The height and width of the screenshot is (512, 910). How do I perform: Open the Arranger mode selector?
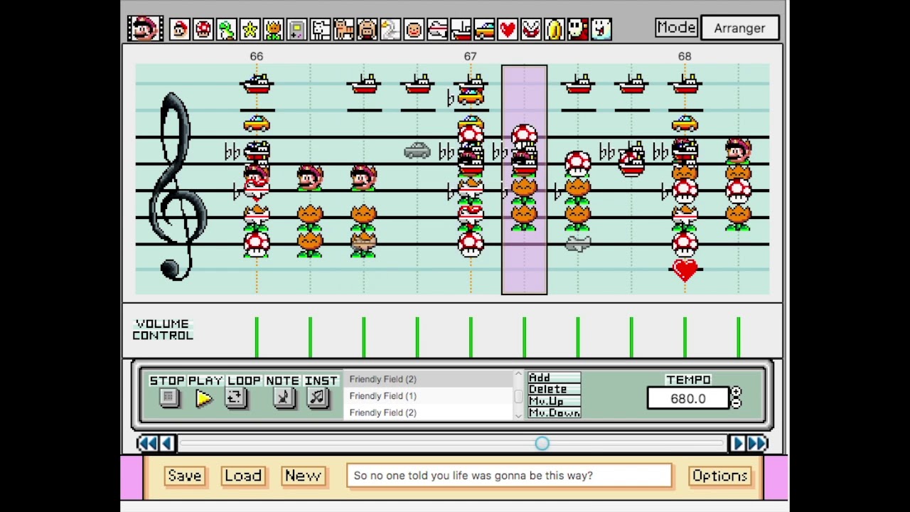pos(739,28)
